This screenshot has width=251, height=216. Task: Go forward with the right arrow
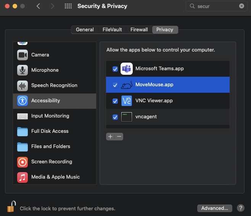52,6
